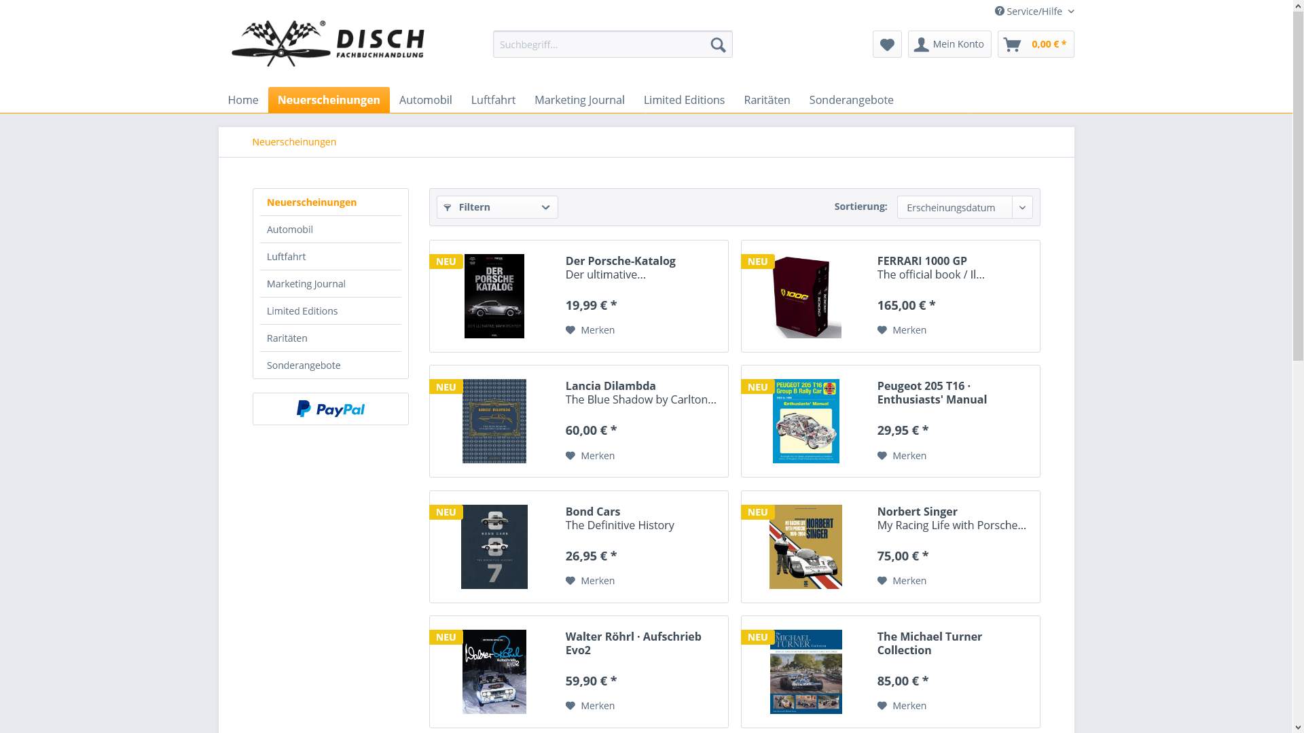This screenshot has width=1304, height=733.
Task: Click Michael Turner Collection cover thumbnail
Action: [806, 672]
